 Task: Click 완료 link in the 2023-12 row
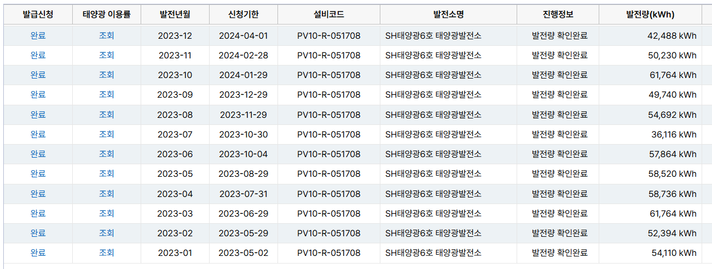point(38,35)
